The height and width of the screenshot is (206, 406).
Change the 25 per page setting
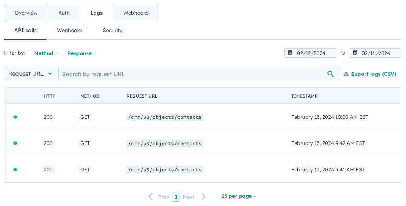(x=239, y=196)
